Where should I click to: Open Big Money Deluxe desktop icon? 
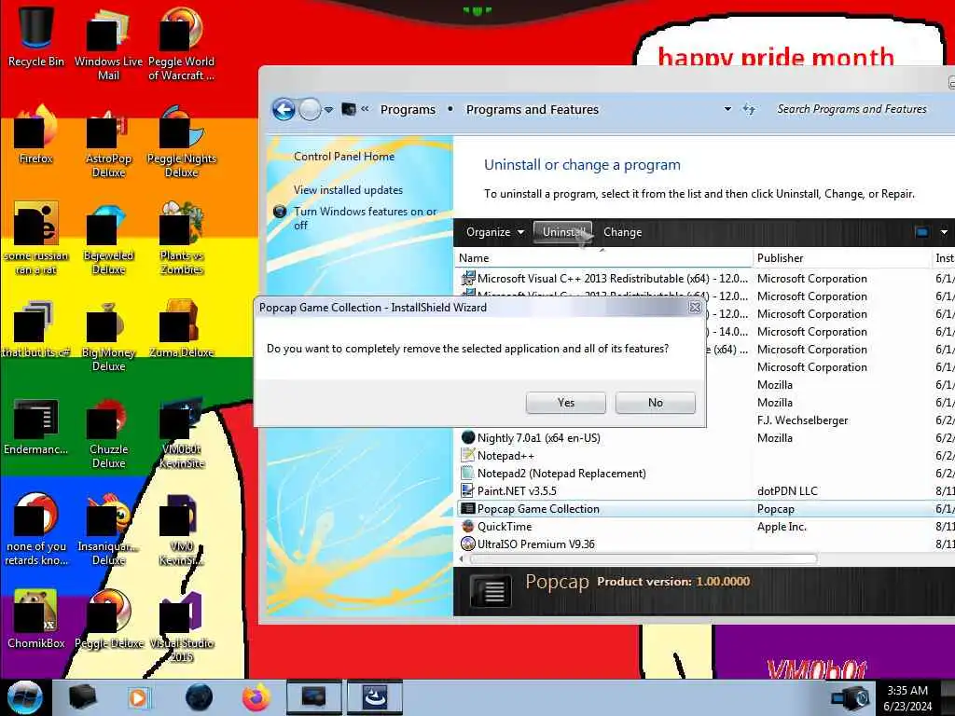pos(108,336)
